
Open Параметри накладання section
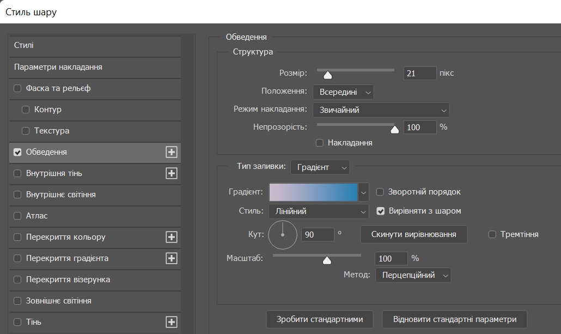click(95, 67)
